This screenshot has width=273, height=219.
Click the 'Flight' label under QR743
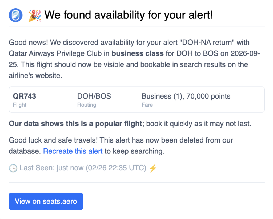pyautogui.click(x=20, y=105)
